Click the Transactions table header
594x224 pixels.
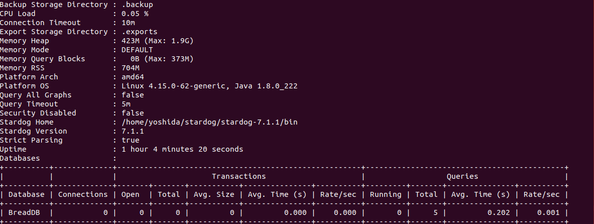pos(239,176)
